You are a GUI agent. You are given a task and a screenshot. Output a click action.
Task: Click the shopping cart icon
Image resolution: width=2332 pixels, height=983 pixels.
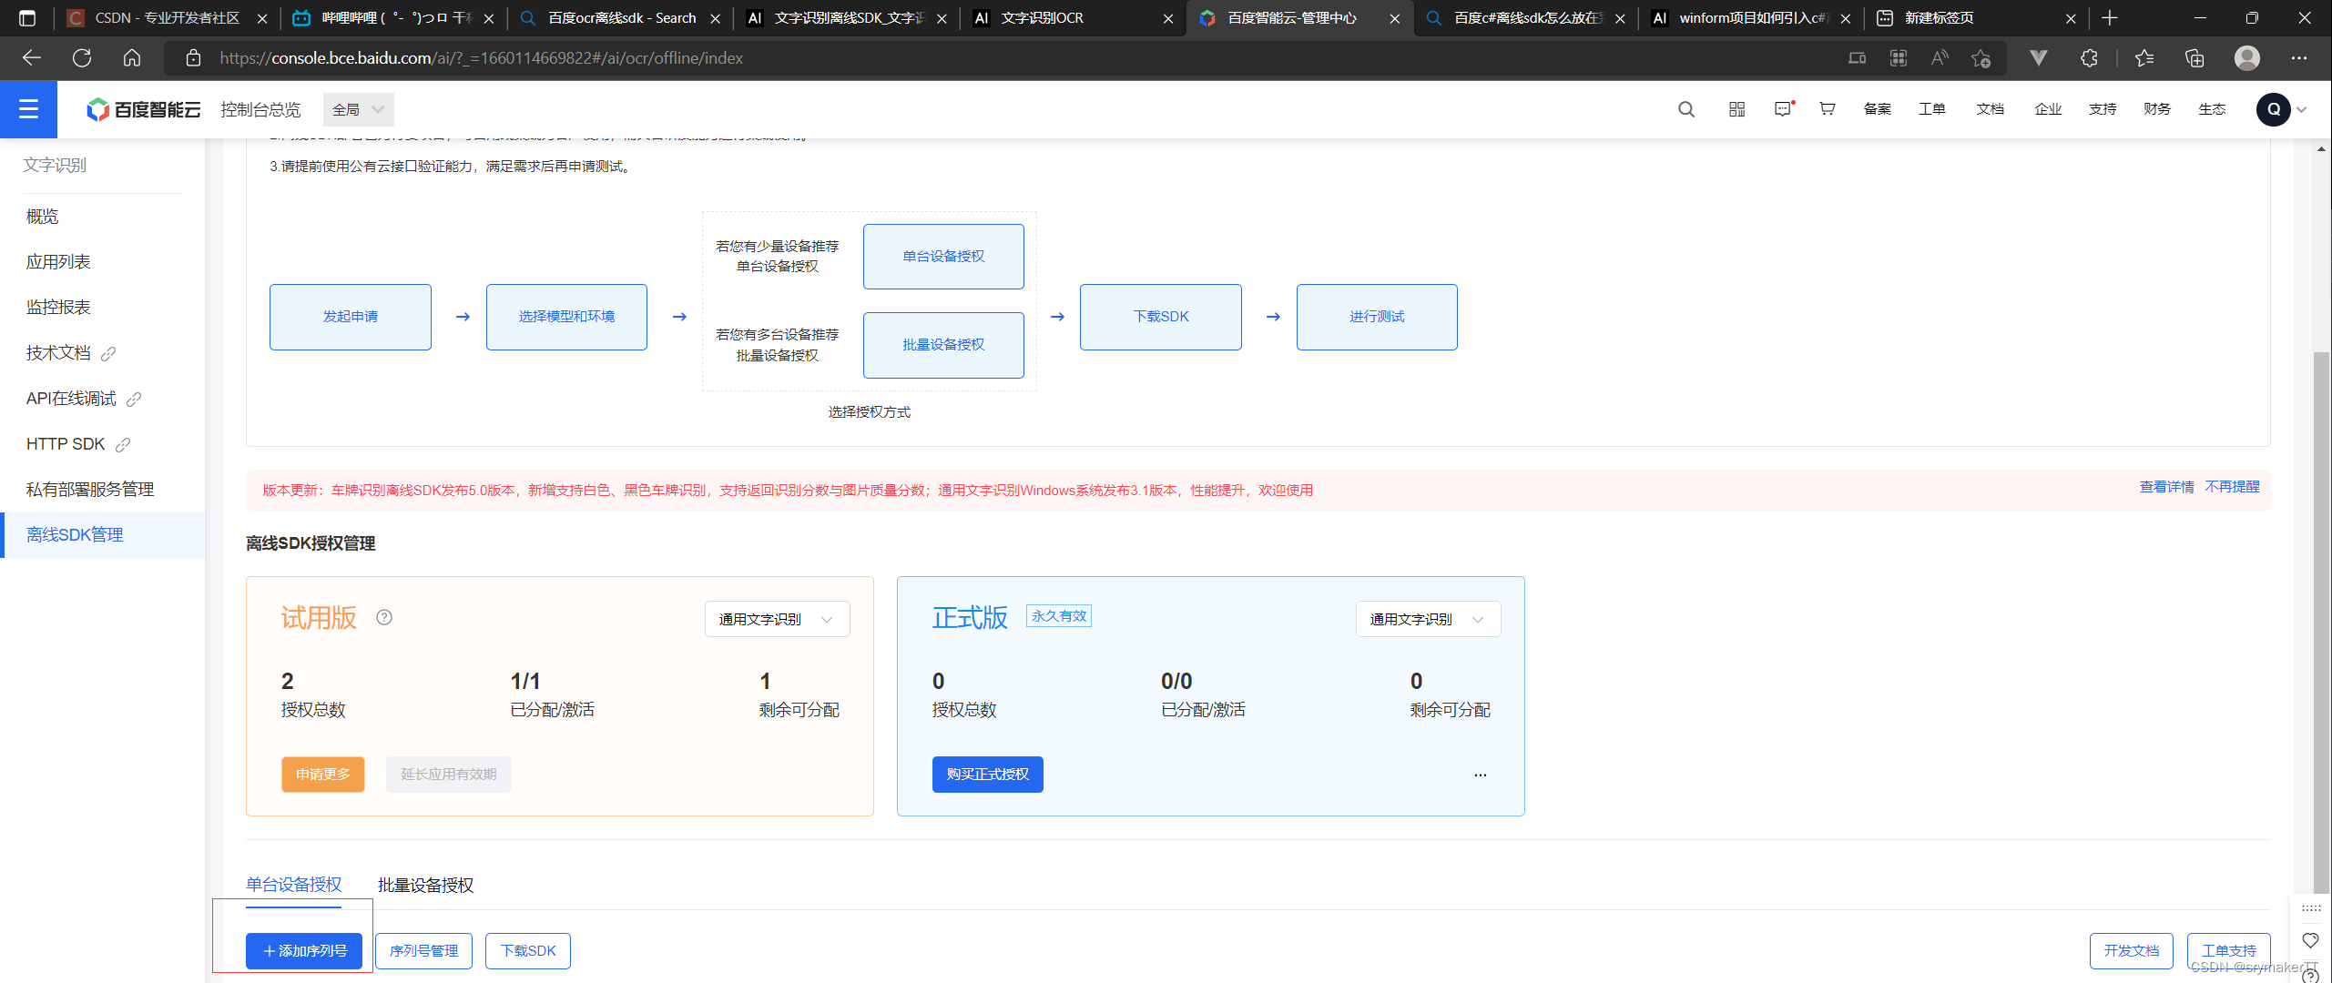tap(1828, 109)
